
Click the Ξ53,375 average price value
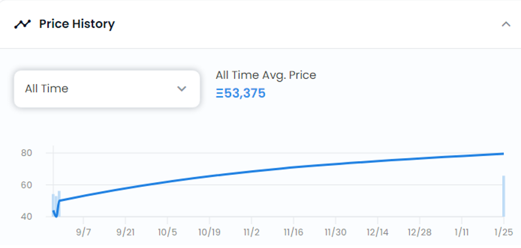(241, 94)
